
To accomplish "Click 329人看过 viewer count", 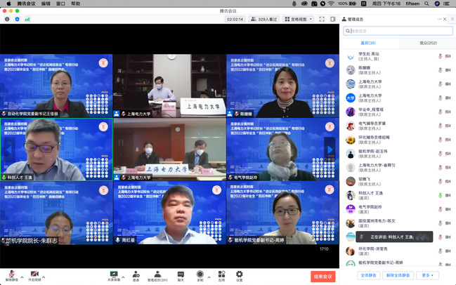I will coord(263,19).
